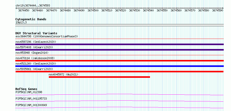The image size is (231, 111).
Task: Click the chr19:3674444..3674593 region label
Action: (33, 6)
